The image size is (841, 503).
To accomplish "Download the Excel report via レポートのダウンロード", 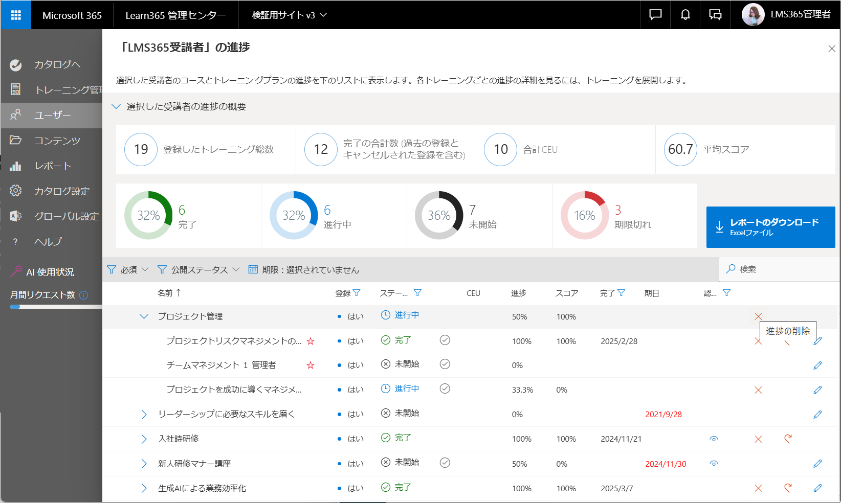I will pyautogui.click(x=770, y=227).
